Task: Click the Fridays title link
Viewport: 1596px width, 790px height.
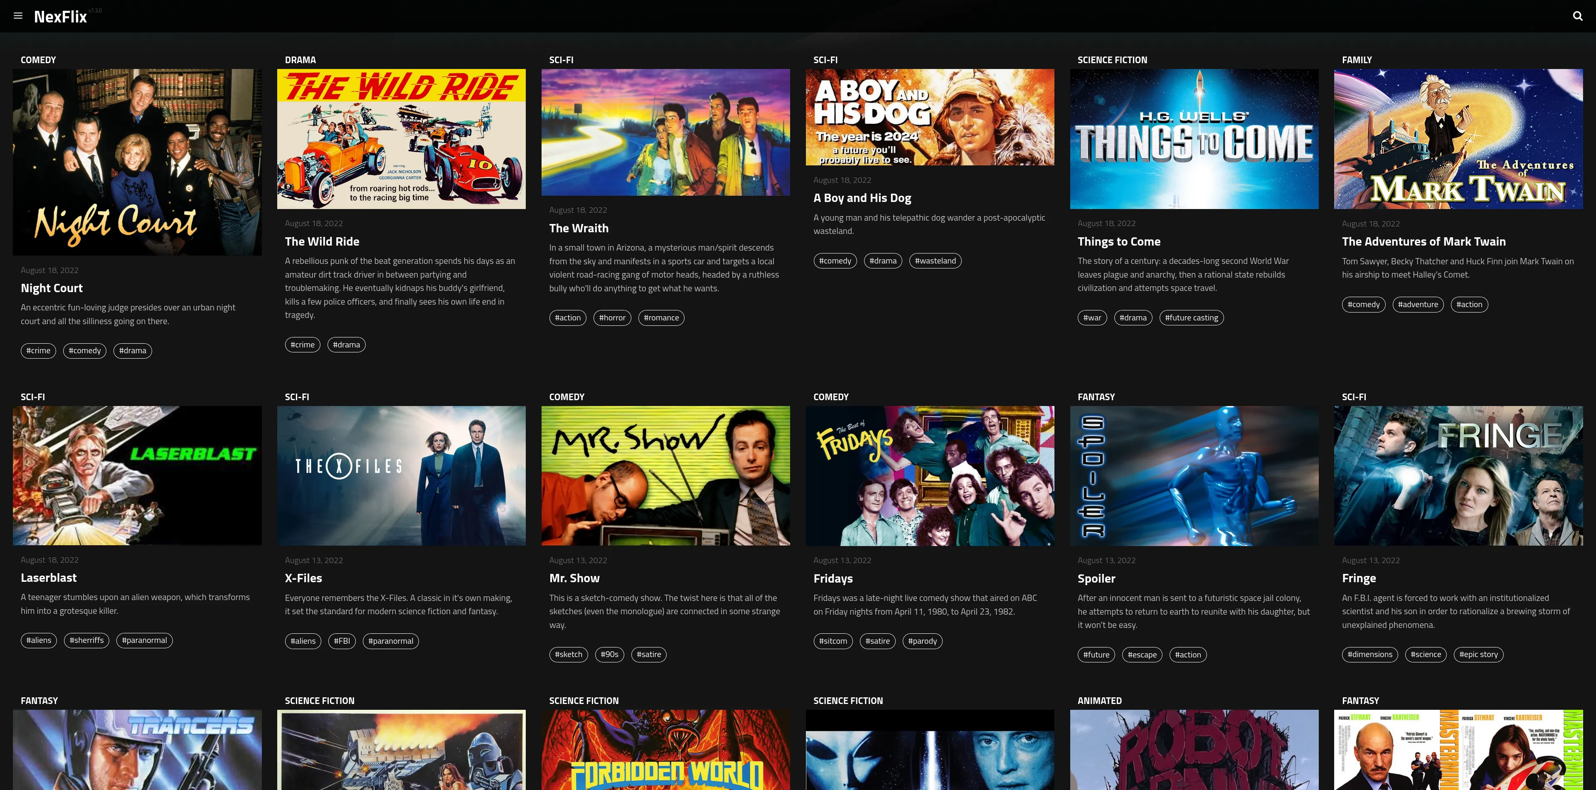Action: coord(832,579)
